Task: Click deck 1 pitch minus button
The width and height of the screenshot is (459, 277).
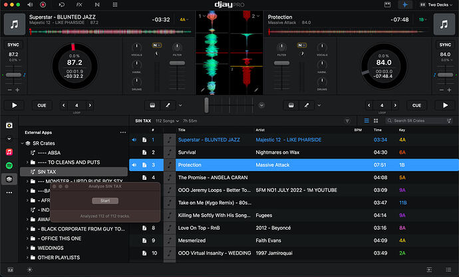Action: (x=10, y=90)
